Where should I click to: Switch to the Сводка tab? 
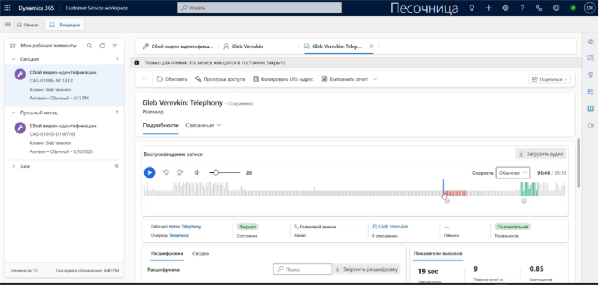tap(201, 253)
